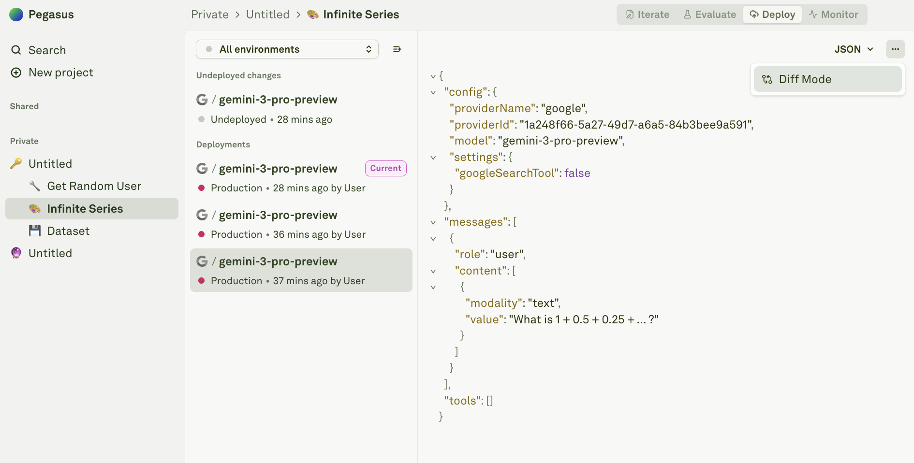Go to Untitled in the breadcrumb
The image size is (914, 463).
268,14
